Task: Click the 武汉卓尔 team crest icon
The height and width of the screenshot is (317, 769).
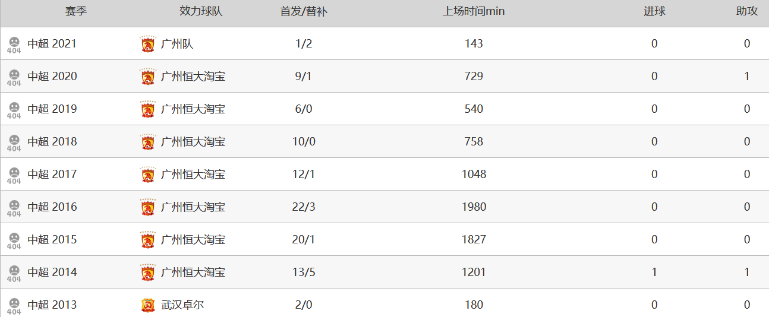Action: coord(147,305)
